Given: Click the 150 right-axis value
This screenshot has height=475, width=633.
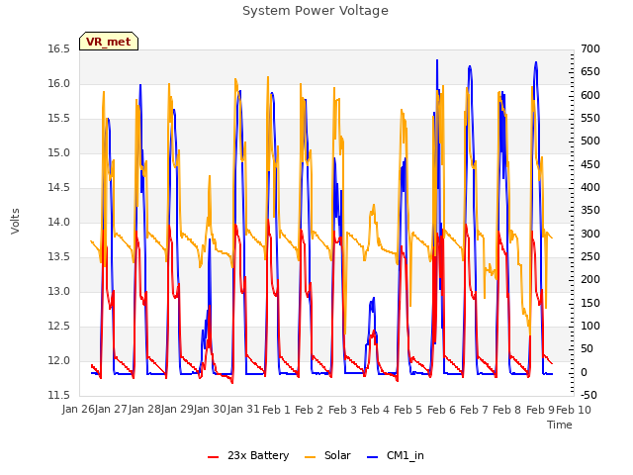Looking at the screenshot, I should tap(590, 304).
